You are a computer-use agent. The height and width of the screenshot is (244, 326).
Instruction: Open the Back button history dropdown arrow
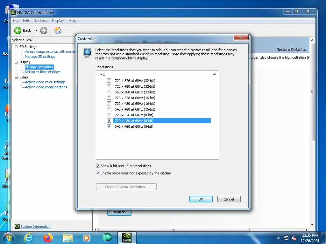pyautogui.click(x=36, y=30)
